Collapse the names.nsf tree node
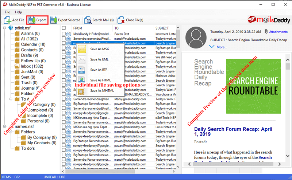The height and width of the screenshot is (180, 292). coord(4,126)
